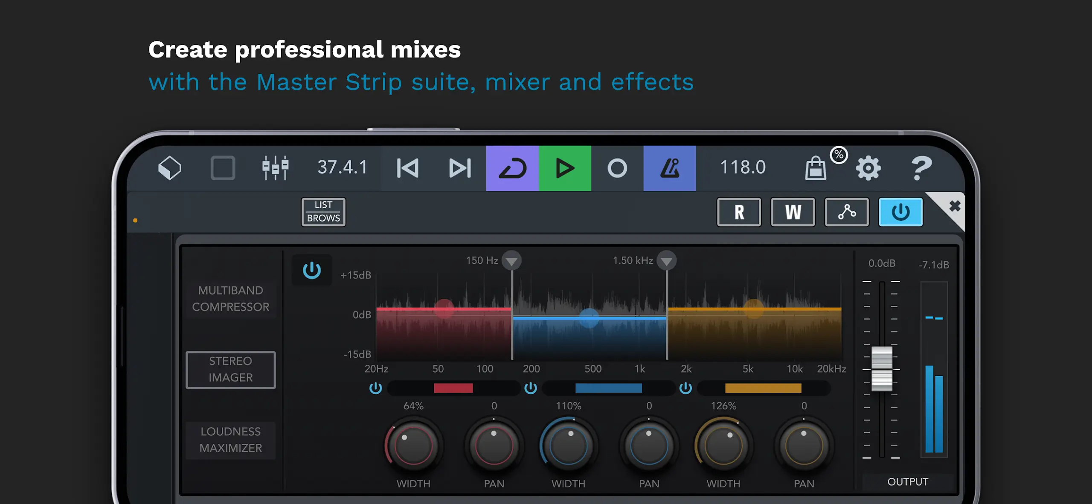Open the in-app shop

point(816,167)
